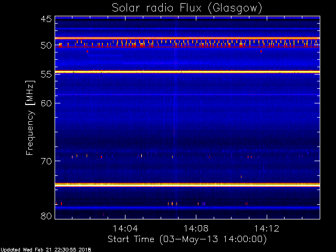Click the 70 frequency tick label
The width and height of the screenshot is (336, 252).
coord(46,161)
